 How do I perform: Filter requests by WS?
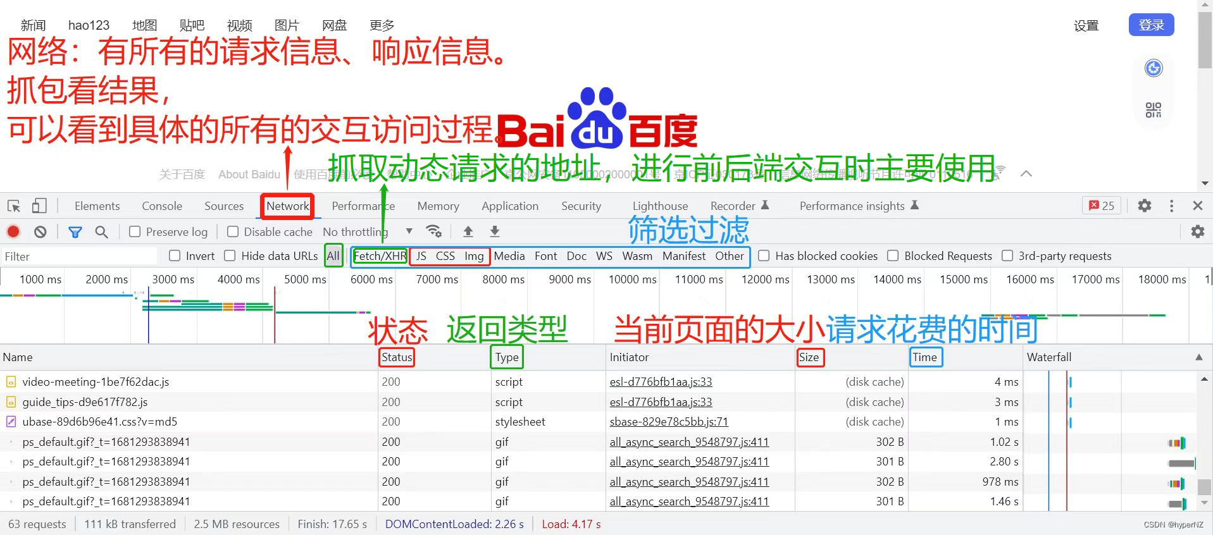pos(604,255)
